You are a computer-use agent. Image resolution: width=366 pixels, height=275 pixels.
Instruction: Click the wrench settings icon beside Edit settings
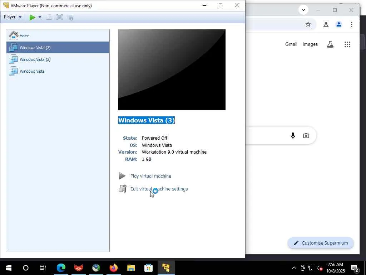[123, 189]
